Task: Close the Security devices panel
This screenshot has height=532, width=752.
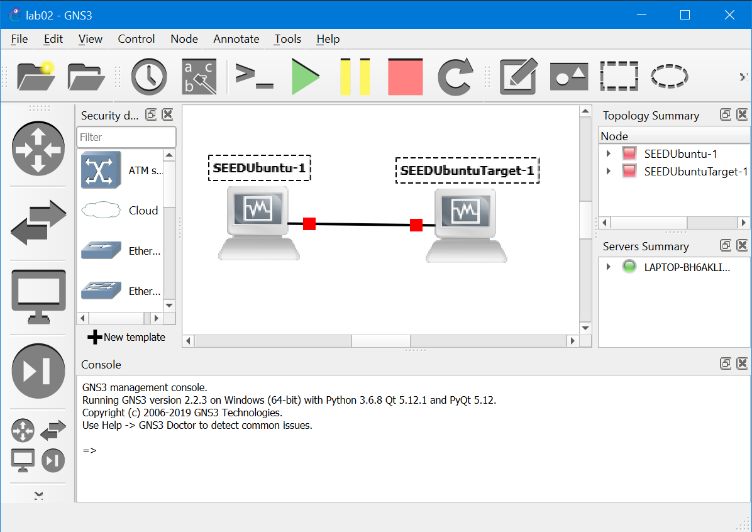Action: click(x=167, y=114)
